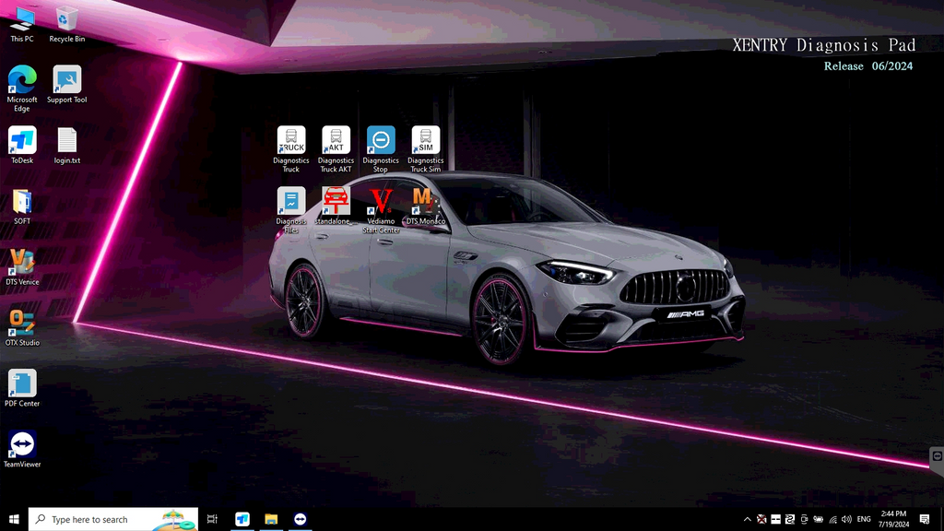The width and height of the screenshot is (944, 531).
Task: Select the Diagnosis Files desktop icon
Action: tap(291, 202)
